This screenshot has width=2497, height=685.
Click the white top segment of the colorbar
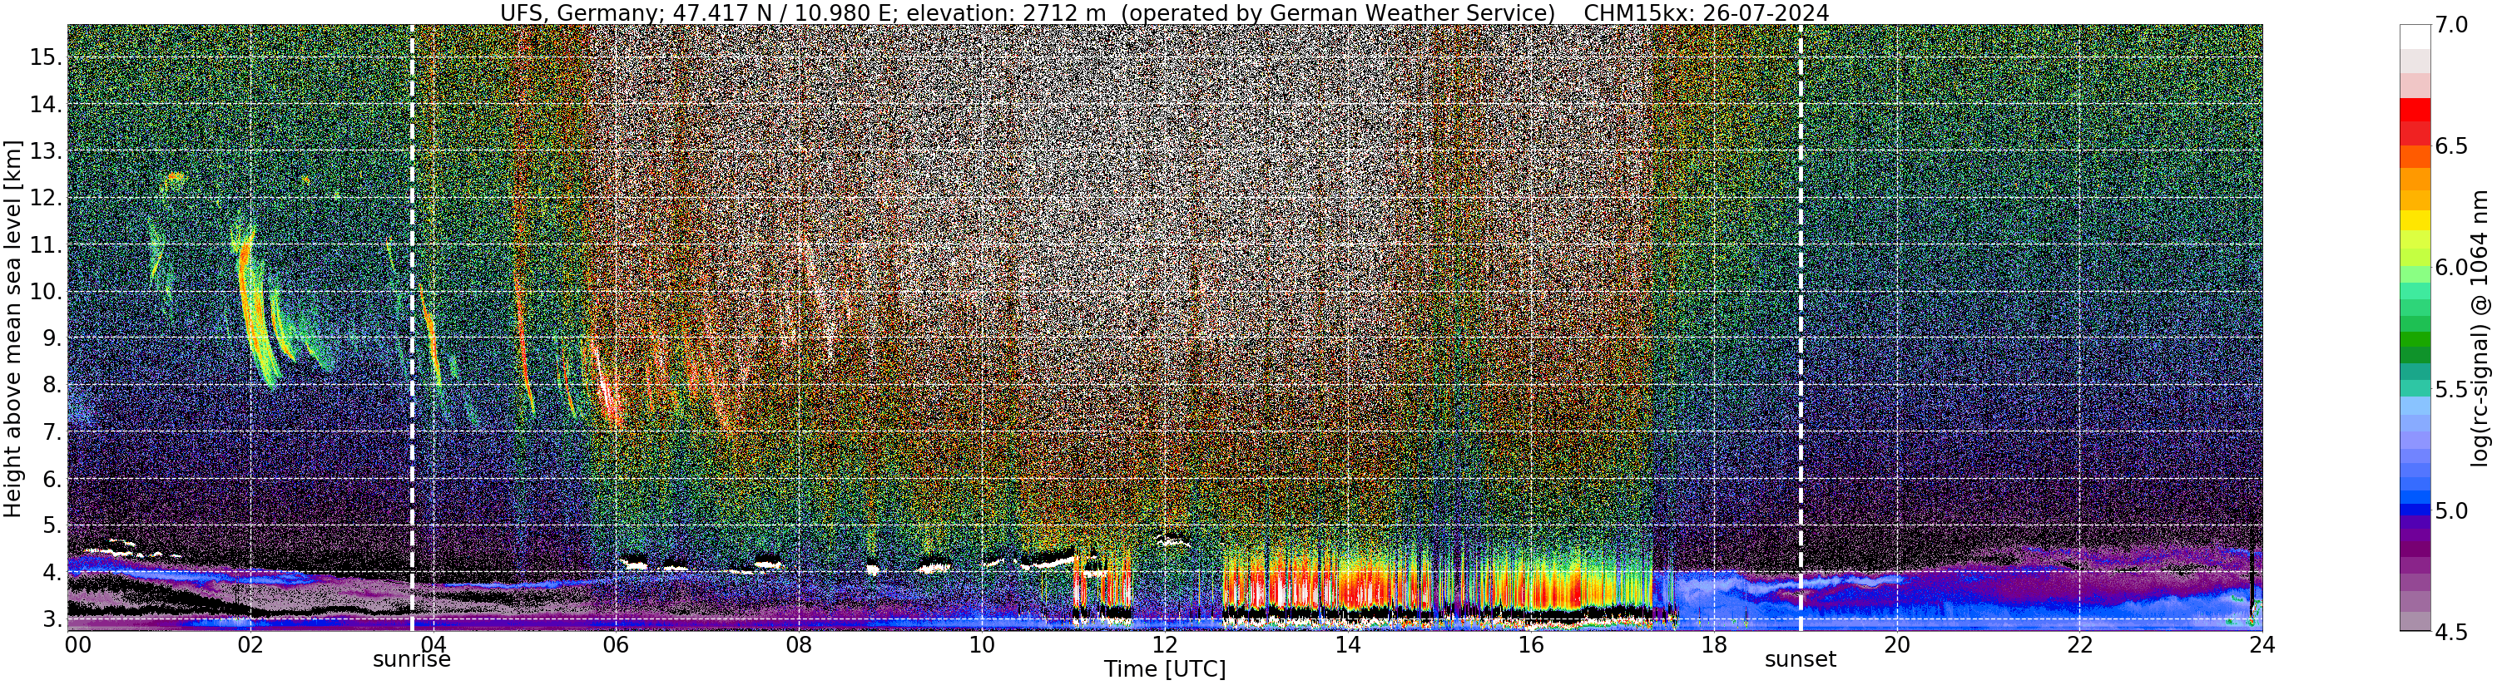[2415, 37]
